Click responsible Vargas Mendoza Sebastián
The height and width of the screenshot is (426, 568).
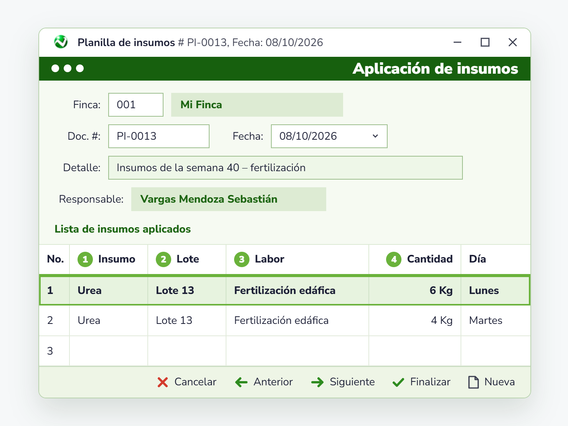coord(229,199)
